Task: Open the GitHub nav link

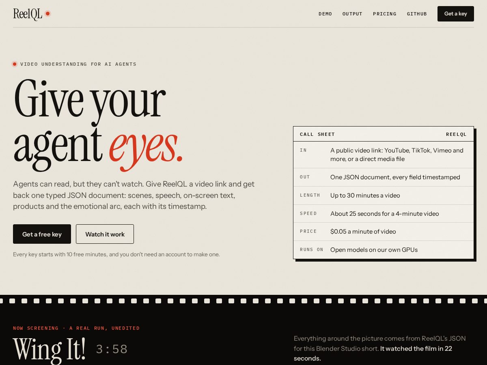Action: pyautogui.click(x=417, y=14)
